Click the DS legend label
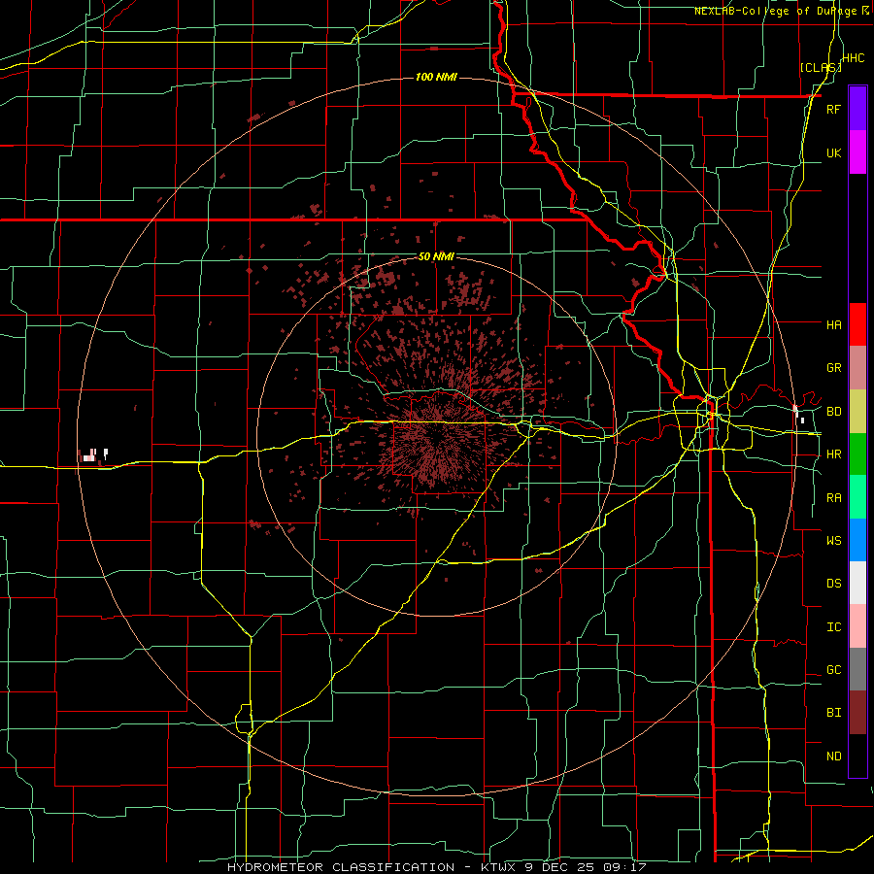This screenshot has height=874, width=874. click(833, 584)
